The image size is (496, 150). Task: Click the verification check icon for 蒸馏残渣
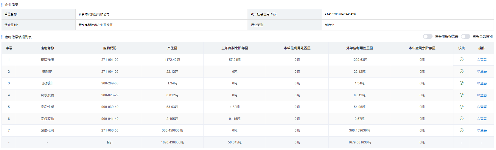(x=461, y=59)
